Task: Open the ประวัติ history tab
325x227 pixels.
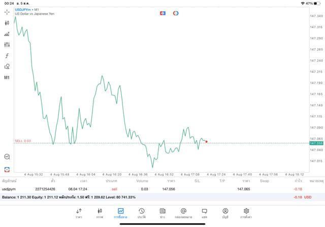Action: tap(141, 213)
